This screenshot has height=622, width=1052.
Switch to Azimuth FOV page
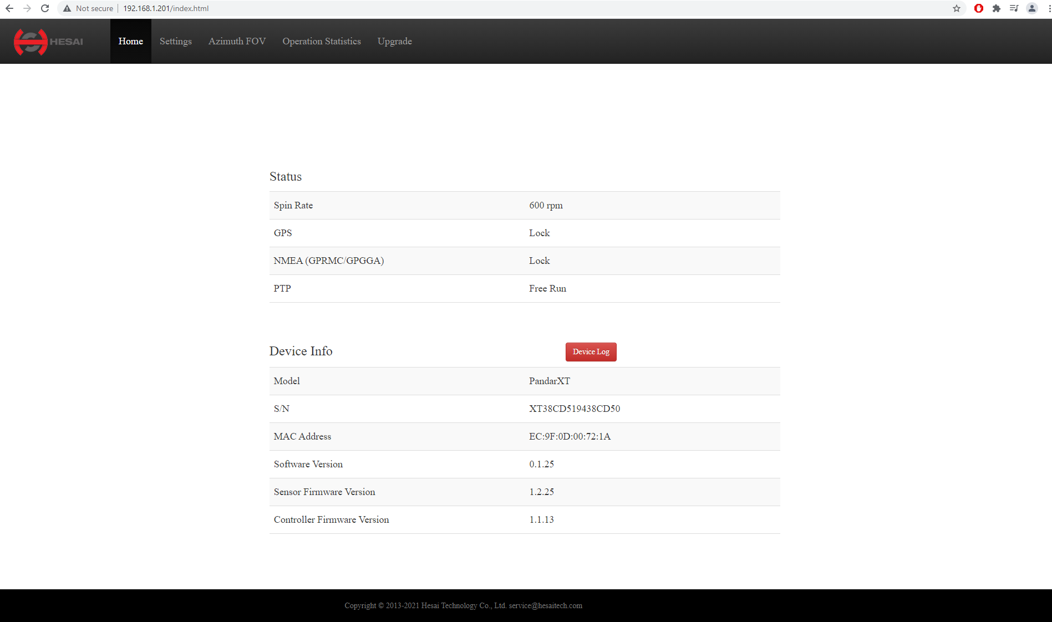(x=237, y=42)
